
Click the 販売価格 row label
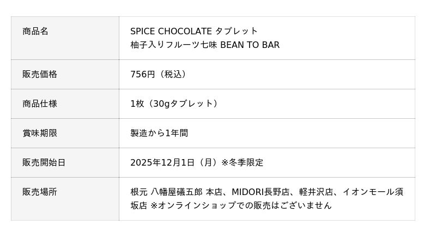coord(40,74)
